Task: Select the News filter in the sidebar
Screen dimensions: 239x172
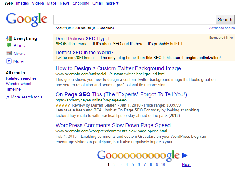Action: coord(19,54)
